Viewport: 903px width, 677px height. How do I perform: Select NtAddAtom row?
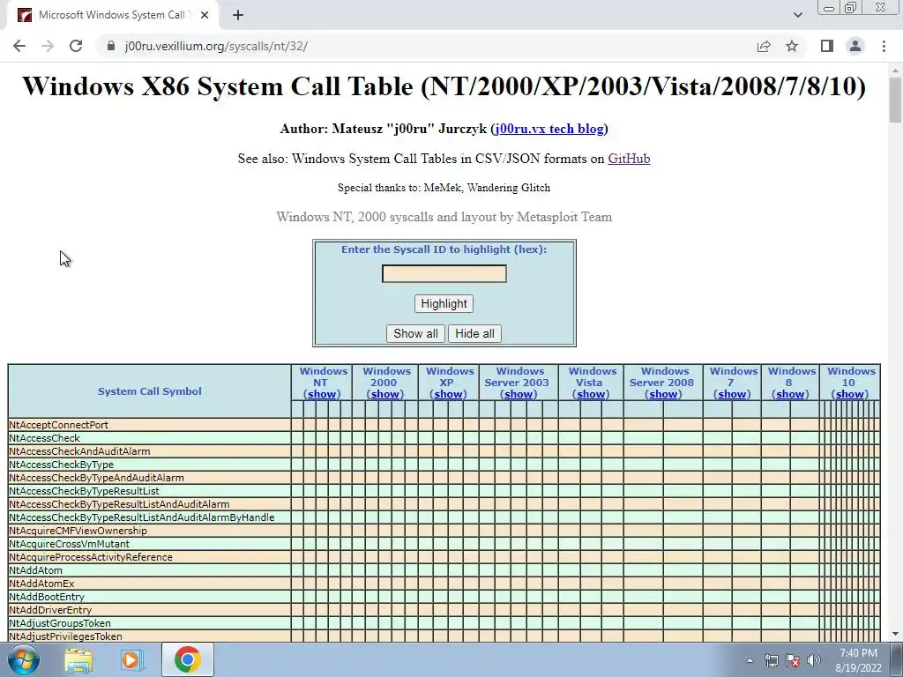point(444,570)
